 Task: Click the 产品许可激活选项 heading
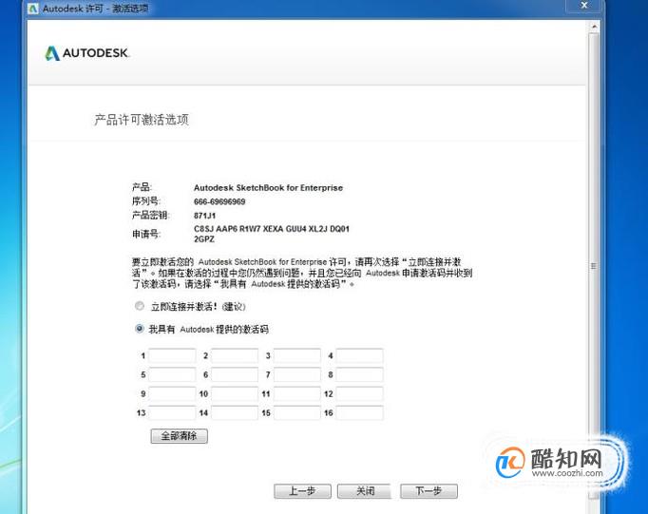click(142, 120)
